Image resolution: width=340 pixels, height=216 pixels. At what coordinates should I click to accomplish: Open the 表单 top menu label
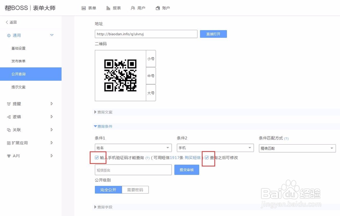92,8
